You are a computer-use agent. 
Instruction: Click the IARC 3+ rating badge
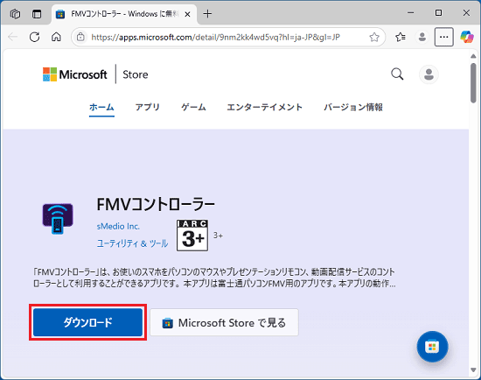coord(192,236)
